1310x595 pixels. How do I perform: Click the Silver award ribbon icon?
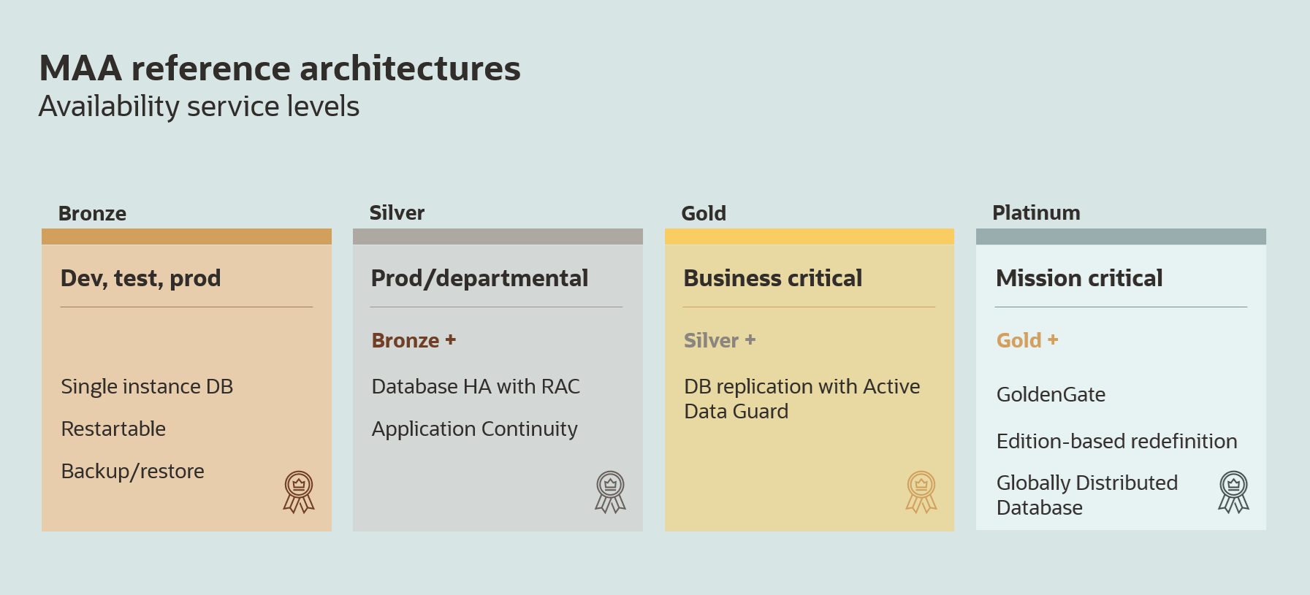[610, 491]
